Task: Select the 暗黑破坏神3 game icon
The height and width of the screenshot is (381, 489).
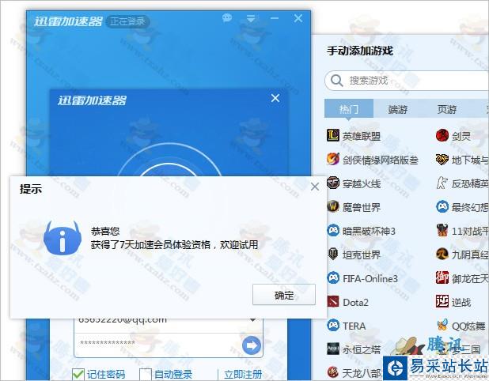Action: tap(333, 230)
